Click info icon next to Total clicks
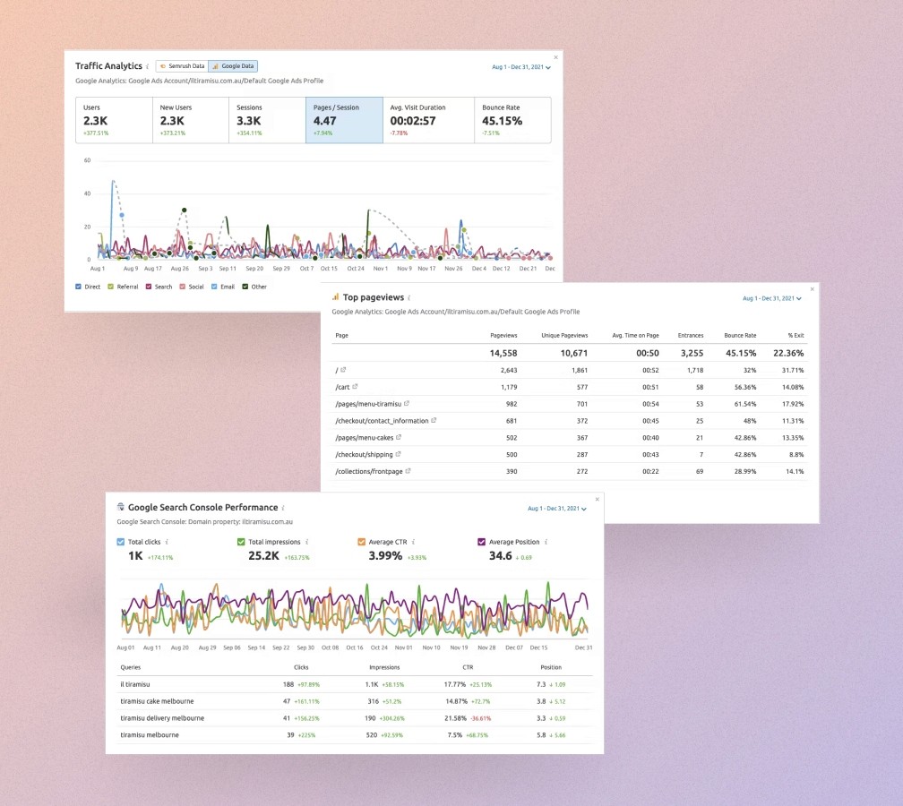Screen dimensions: 903x806 pyautogui.click(x=167, y=543)
